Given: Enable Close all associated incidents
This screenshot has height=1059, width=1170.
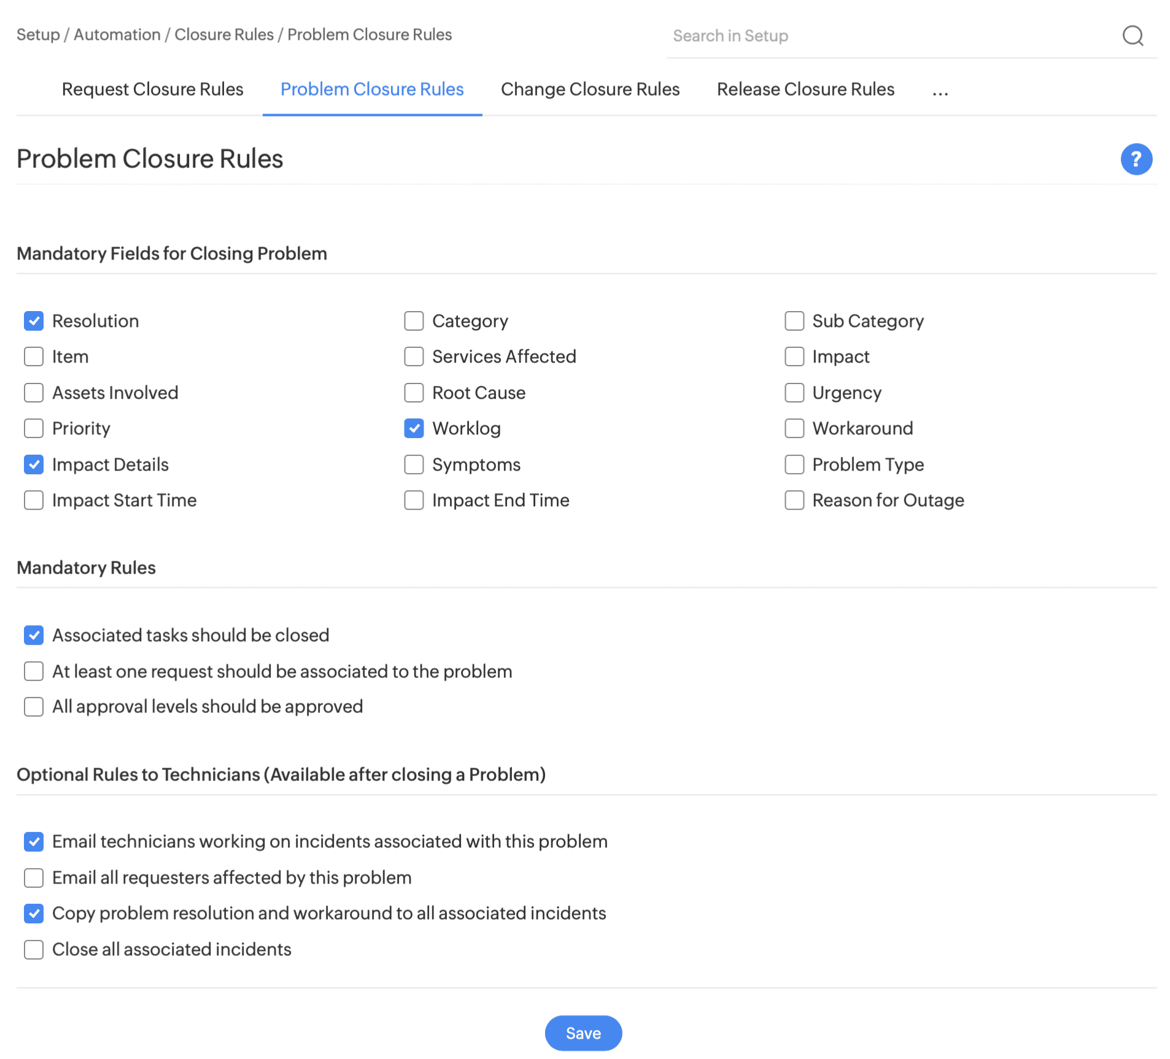Looking at the screenshot, I should [34, 950].
